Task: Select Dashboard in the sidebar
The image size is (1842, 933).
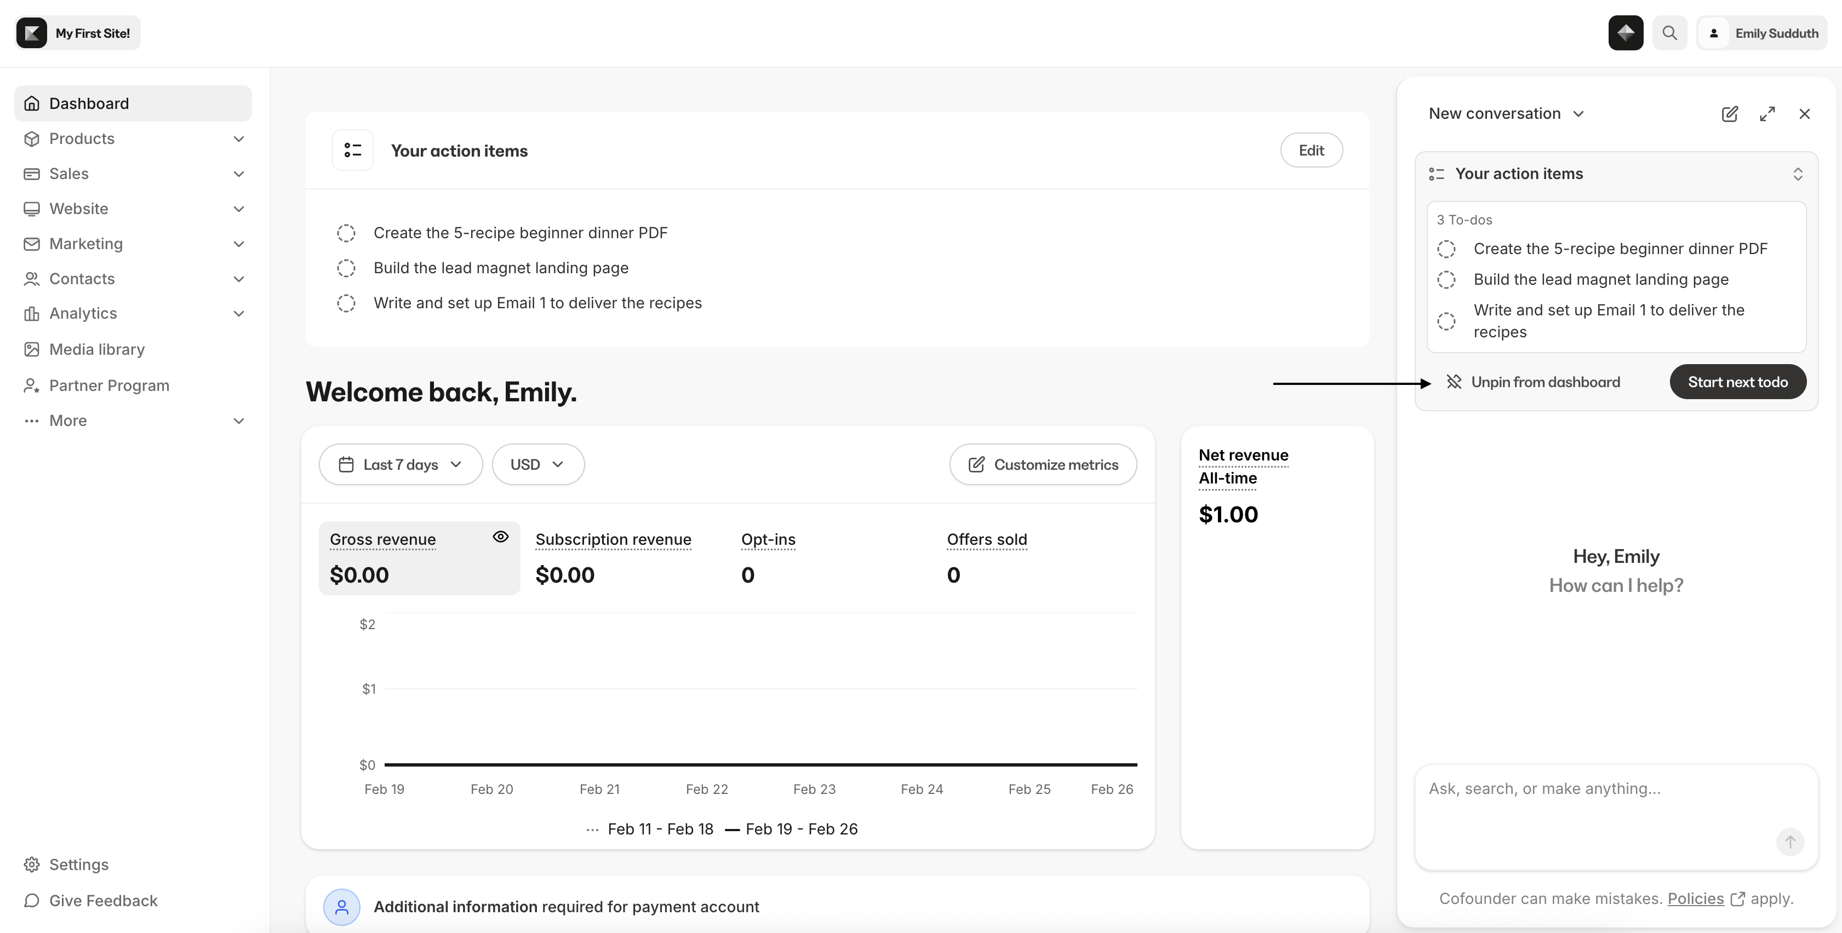Action: [x=88, y=103]
